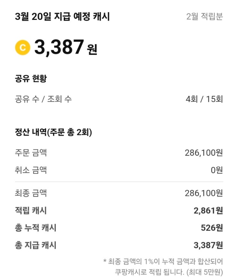The width and height of the screenshot is (238, 280).
Task: Click the 공유 현황 section heading
Action: click(31, 79)
